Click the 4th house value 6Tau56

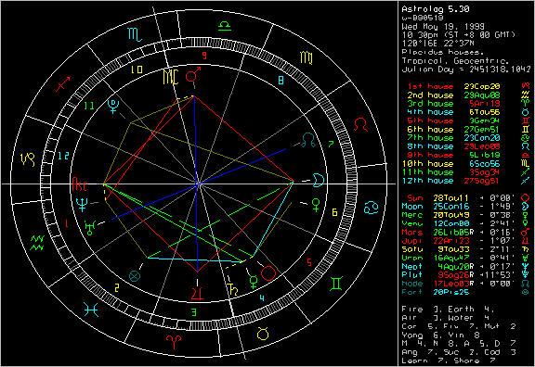[485, 112]
